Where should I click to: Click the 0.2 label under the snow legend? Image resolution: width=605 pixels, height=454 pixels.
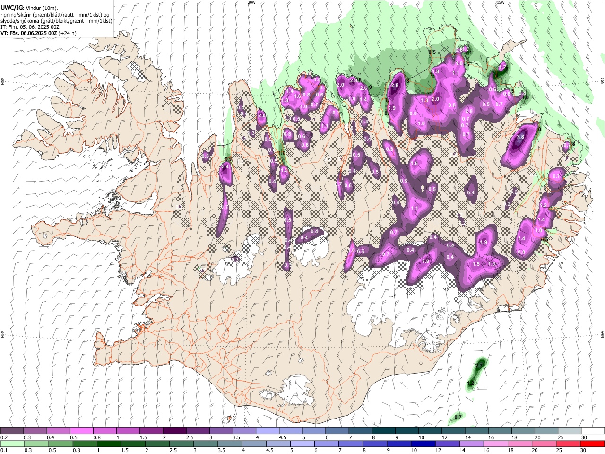[4, 437]
